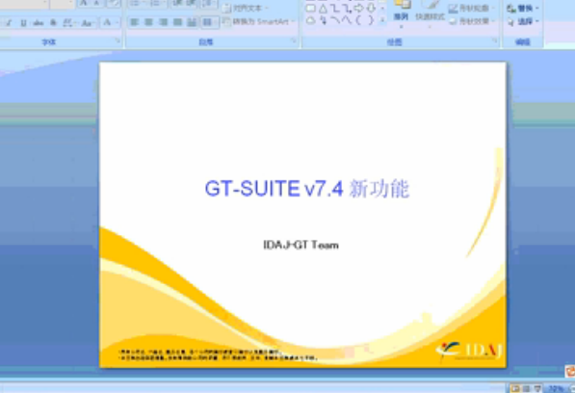Image resolution: width=575 pixels, height=393 pixels.
Task: Toggle strikethrough text formatting
Action: pos(39,23)
